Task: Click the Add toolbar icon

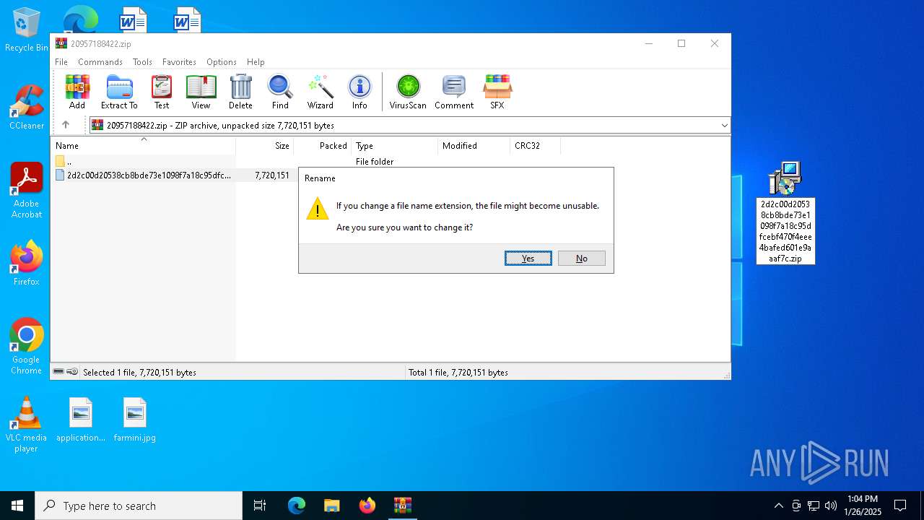Action: (77, 92)
